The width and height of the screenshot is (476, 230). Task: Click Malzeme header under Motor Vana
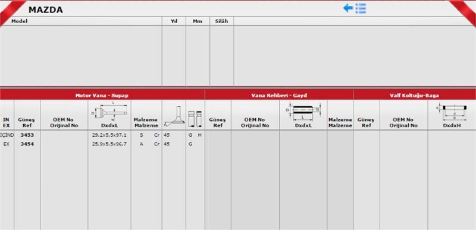[146, 122]
